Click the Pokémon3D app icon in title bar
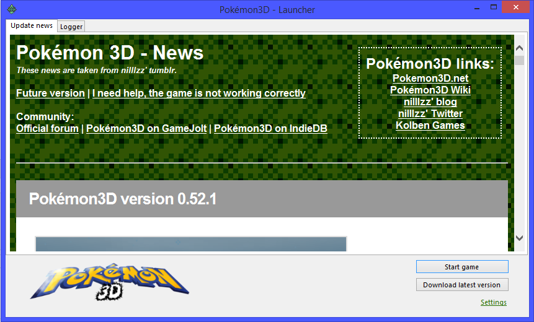534x322 pixels. point(12,9)
